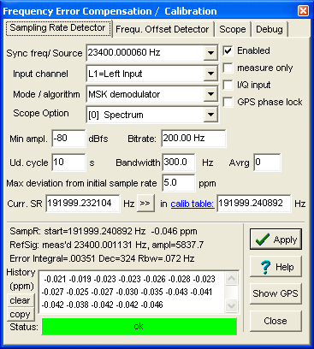
Task: Click the 'MSK demodulator' mode value
Action: click(x=124, y=94)
